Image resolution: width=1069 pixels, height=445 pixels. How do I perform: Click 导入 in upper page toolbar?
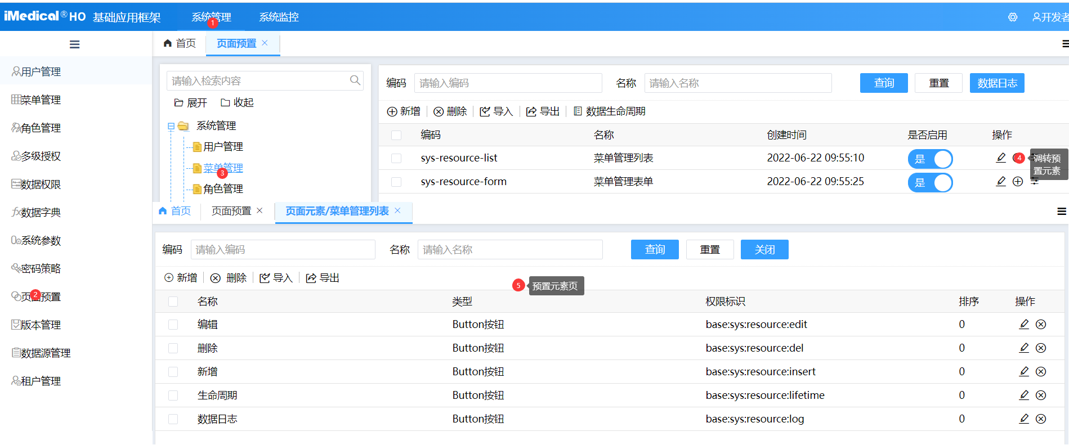point(496,111)
